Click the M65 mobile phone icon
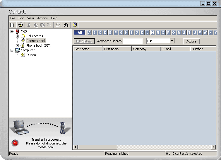This screenshot has width=221, height=160. pyautogui.click(x=17, y=31)
